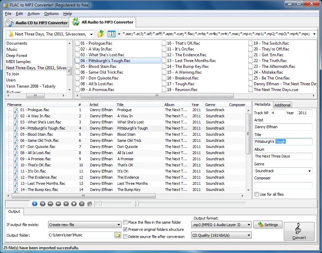This screenshot has height=253, width=322.
Task: Open the output format Settings button
Action: pos(268,225)
